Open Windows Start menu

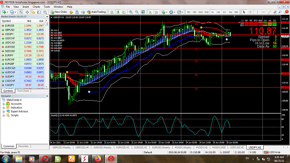pyautogui.click(x=6, y=159)
